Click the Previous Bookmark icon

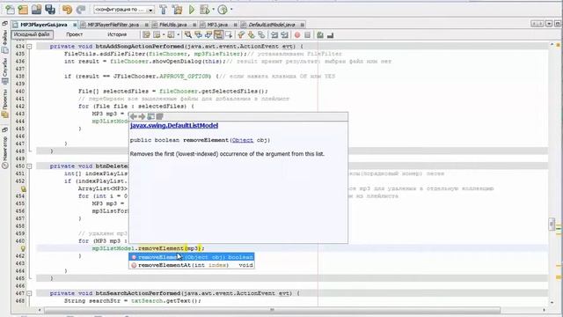coord(241,35)
